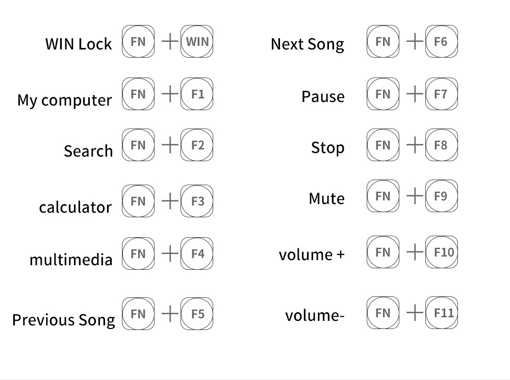510x380 pixels.
Task: Click the FN key beside WIN Lock
Action: [x=138, y=42]
